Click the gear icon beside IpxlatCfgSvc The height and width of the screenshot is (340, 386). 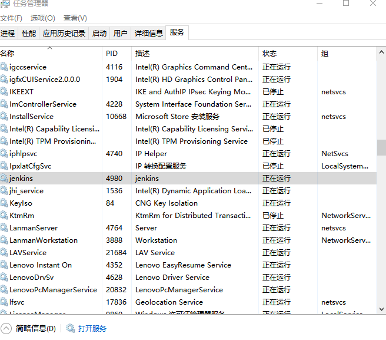(x=4, y=166)
